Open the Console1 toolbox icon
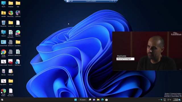Image resolution: width=182 pixels, height=102 pixels. pos(11,62)
